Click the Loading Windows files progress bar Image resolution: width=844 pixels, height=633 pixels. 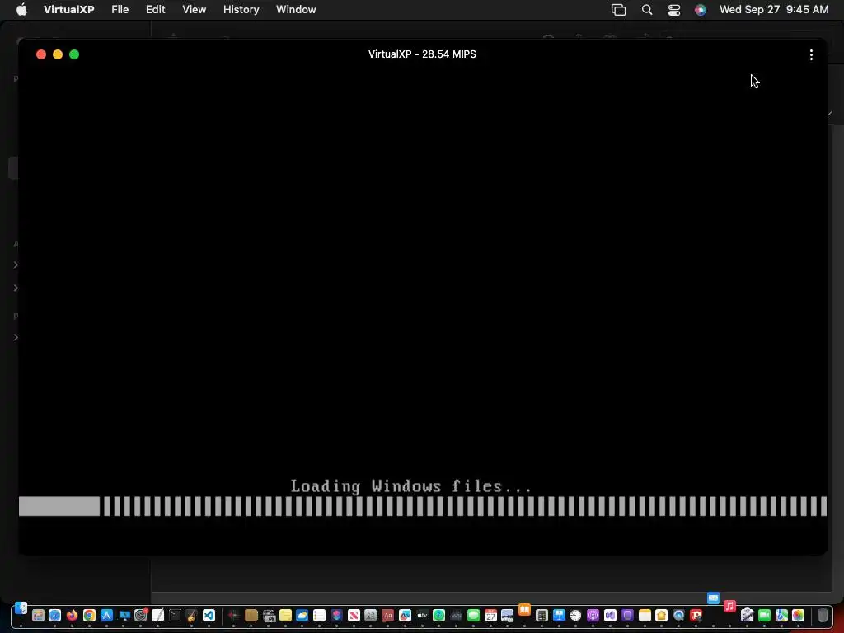pyautogui.click(x=423, y=507)
